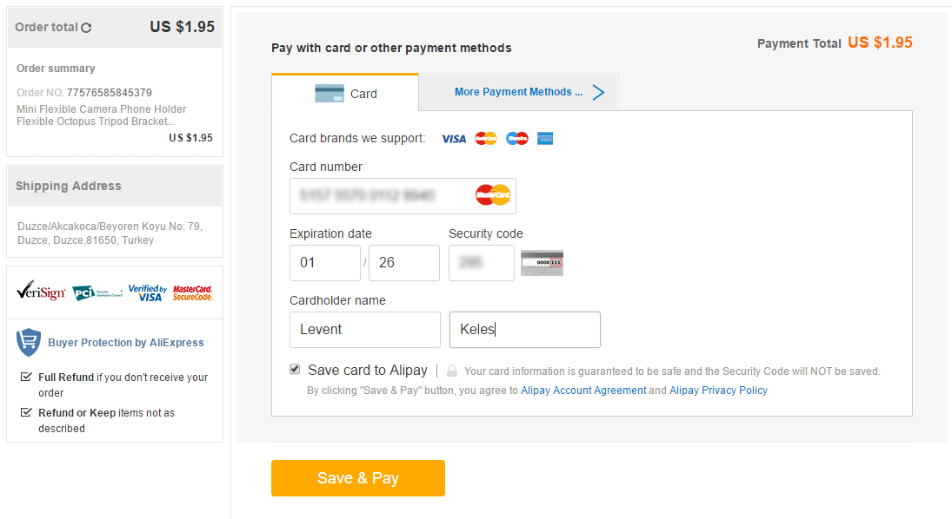This screenshot has width=952, height=519.
Task: Expand More Payment Methods arrow
Action: (x=598, y=92)
